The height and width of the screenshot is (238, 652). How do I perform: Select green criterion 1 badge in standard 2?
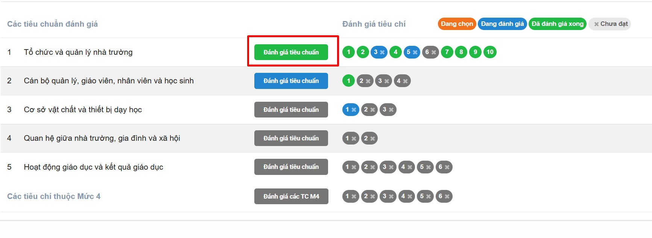348,81
